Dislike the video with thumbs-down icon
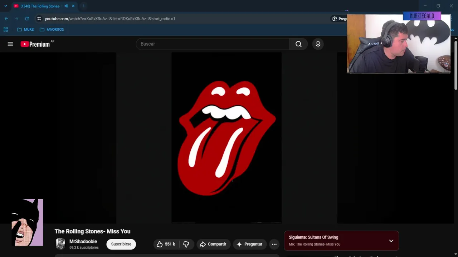Screen dimensions: 458x257 [186, 244]
